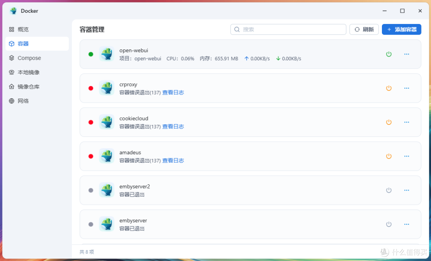431x261 pixels.
Task: Open the more options menu for amadeus
Action: (x=407, y=156)
